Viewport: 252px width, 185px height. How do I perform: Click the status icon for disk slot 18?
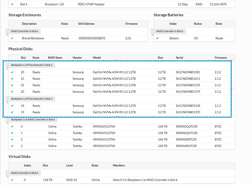[12, 105]
